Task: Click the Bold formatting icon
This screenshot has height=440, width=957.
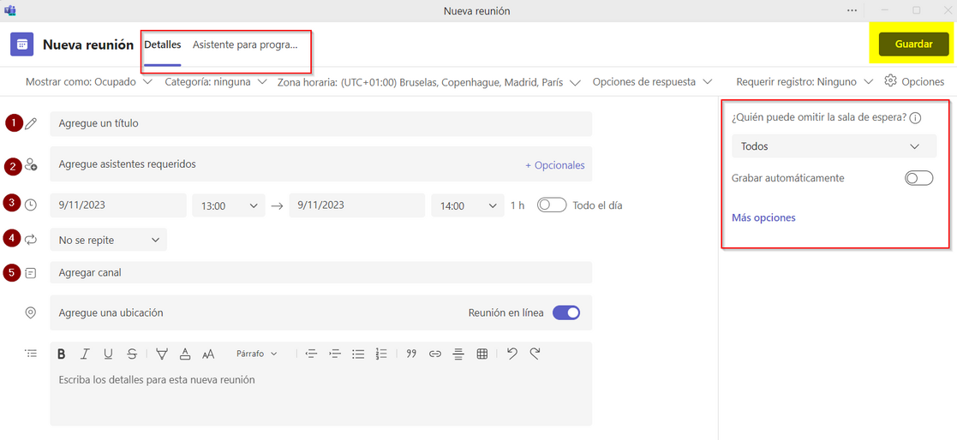Action: point(61,354)
